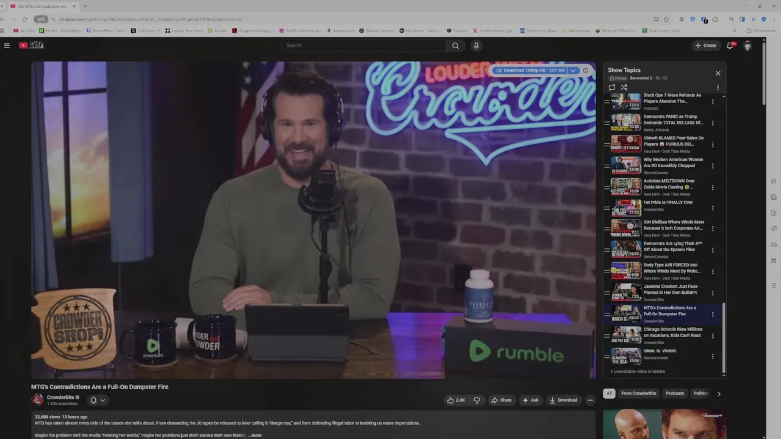
Task: Click the Ask AI button
Action: click(x=530, y=400)
